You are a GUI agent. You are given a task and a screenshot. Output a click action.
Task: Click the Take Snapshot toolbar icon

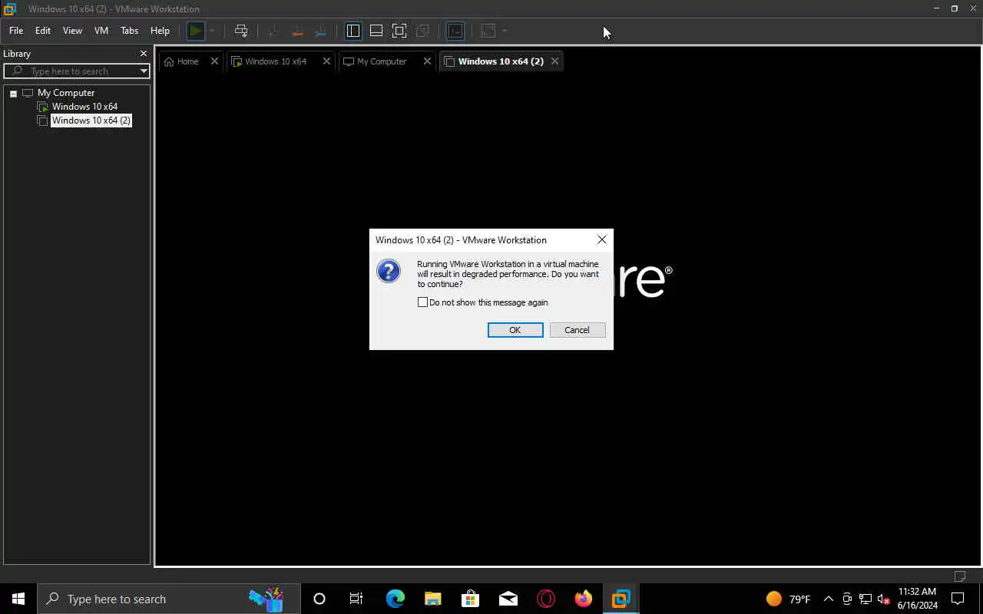point(273,31)
